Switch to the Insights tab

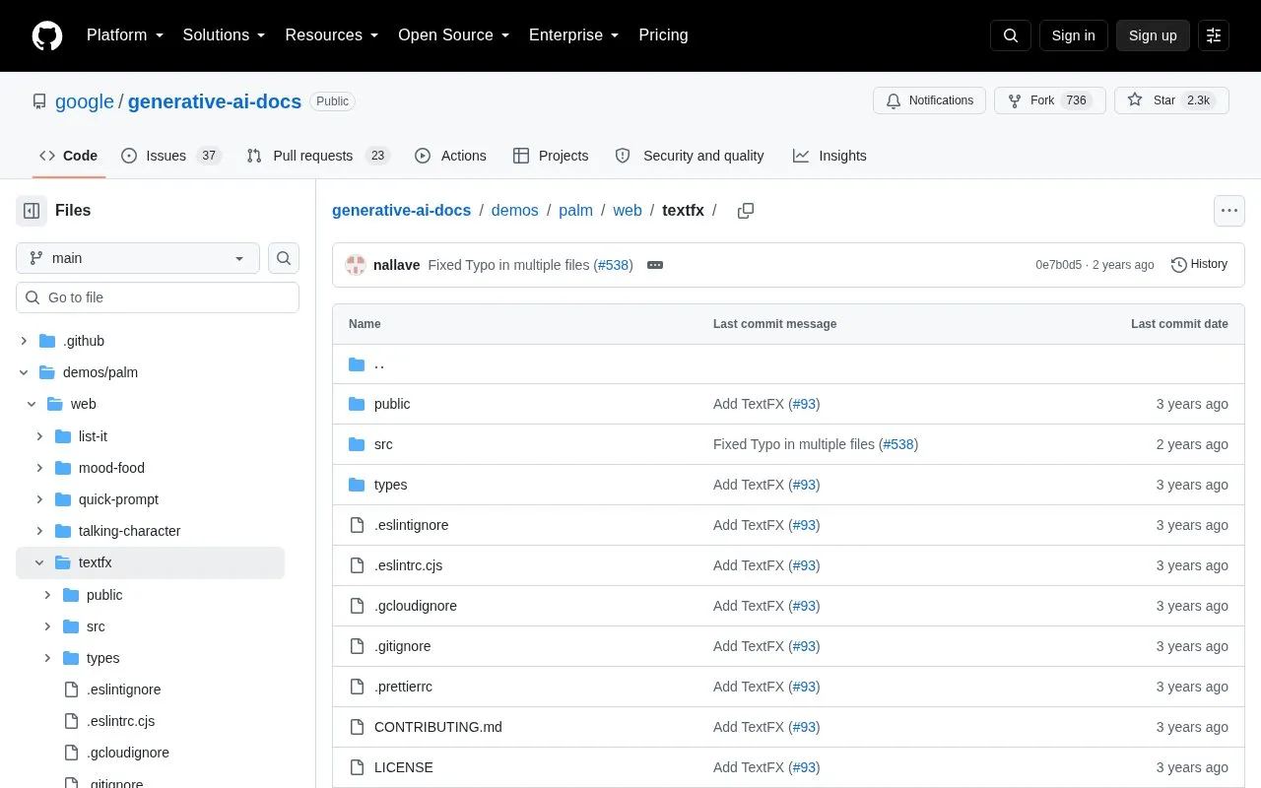[830, 156]
